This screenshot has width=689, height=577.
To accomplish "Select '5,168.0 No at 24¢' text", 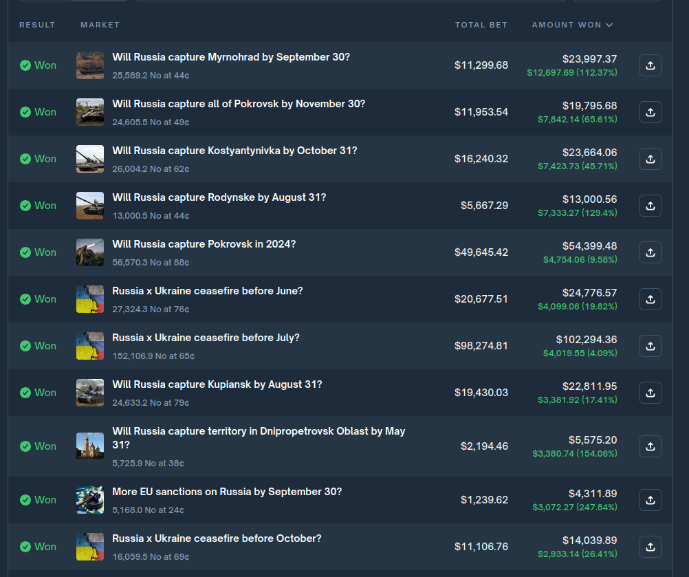I will point(148,510).
